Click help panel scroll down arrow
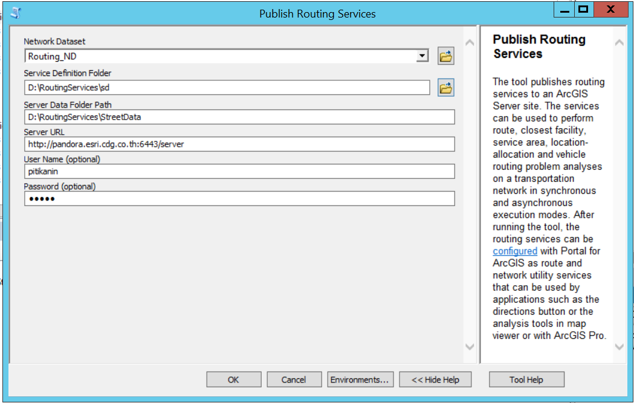 click(619, 346)
